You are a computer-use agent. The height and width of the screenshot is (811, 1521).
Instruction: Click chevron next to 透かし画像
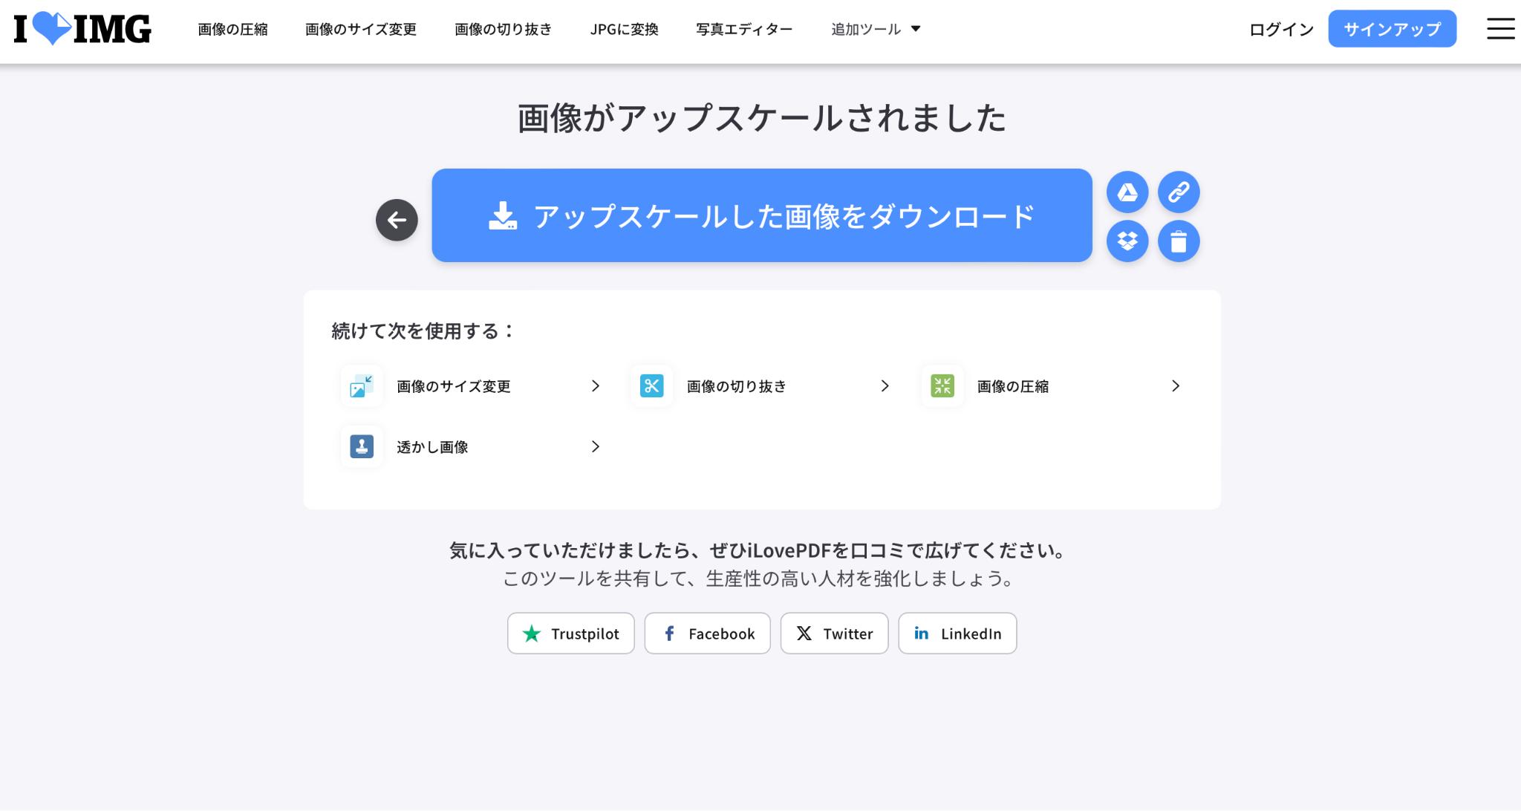click(x=595, y=446)
